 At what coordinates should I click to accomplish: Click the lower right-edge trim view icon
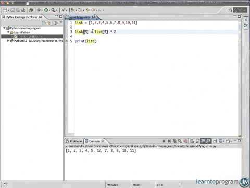(x=246, y=26)
